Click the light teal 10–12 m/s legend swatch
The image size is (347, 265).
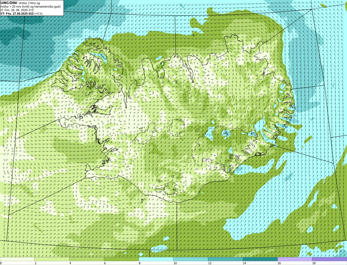[x=191, y=259]
